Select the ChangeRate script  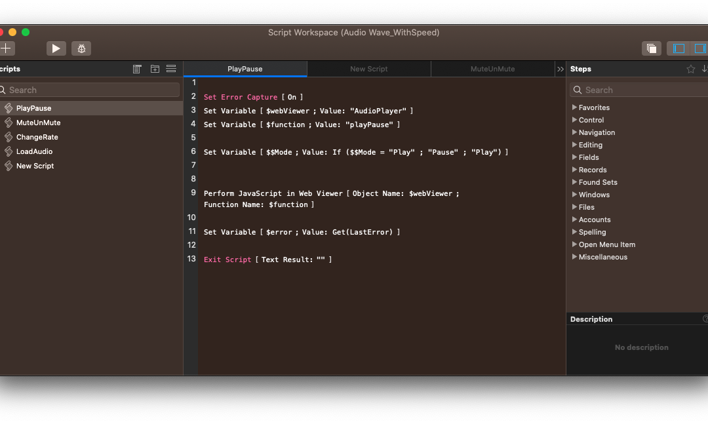click(x=91, y=137)
